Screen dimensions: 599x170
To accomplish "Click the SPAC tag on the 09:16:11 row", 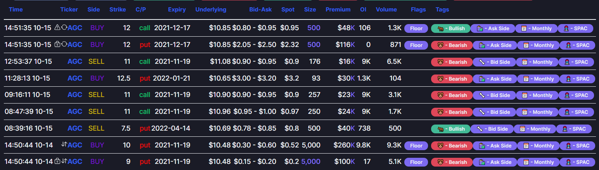I will point(577,95).
